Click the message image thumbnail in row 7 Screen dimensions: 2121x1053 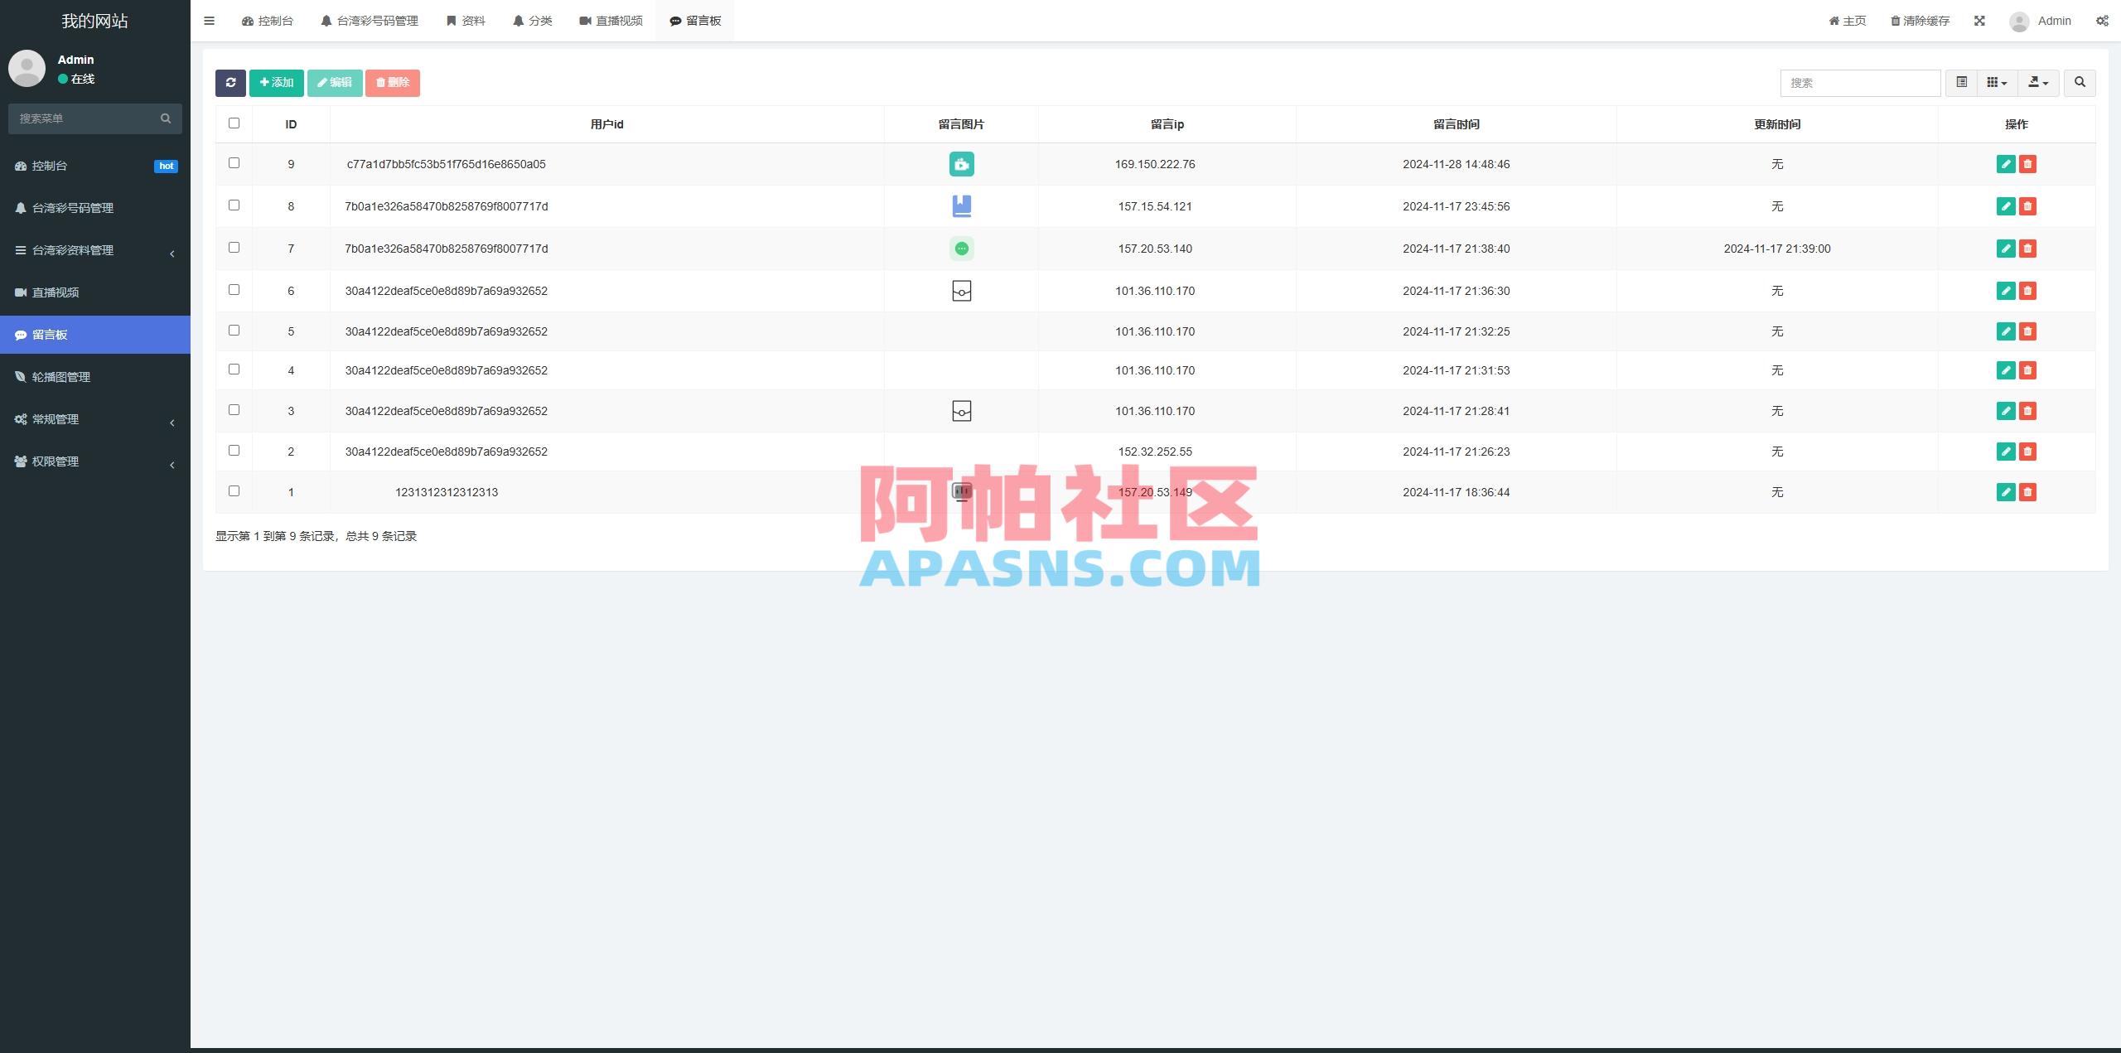[x=960, y=249]
